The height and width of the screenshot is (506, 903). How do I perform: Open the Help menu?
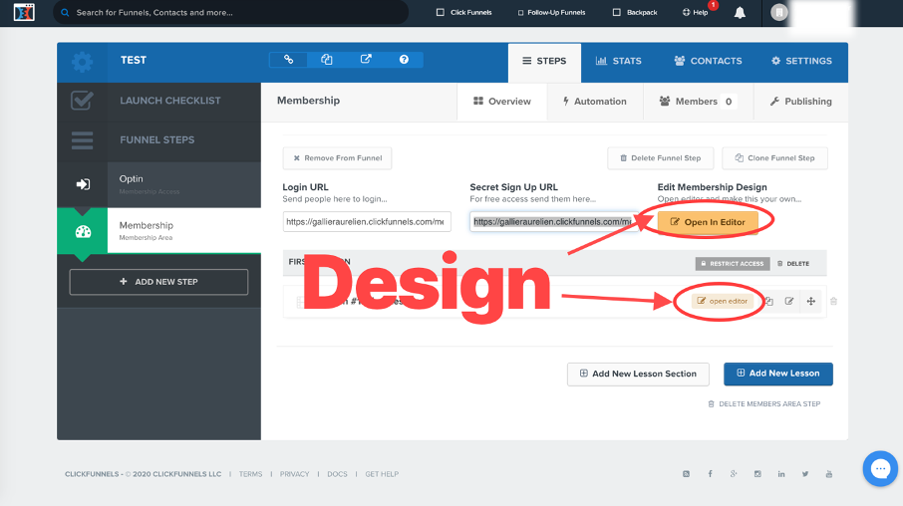(x=695, y=12)
